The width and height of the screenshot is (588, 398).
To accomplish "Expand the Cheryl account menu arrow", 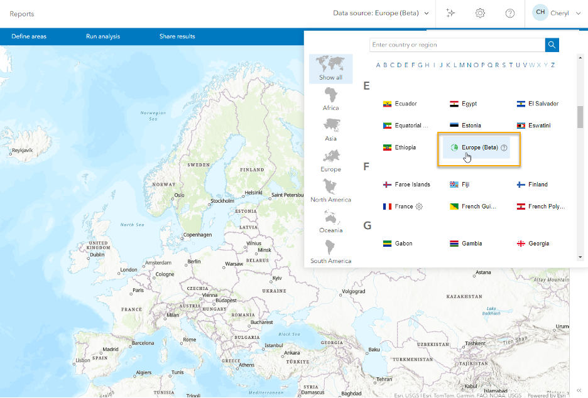I will [x=578, y=13].
